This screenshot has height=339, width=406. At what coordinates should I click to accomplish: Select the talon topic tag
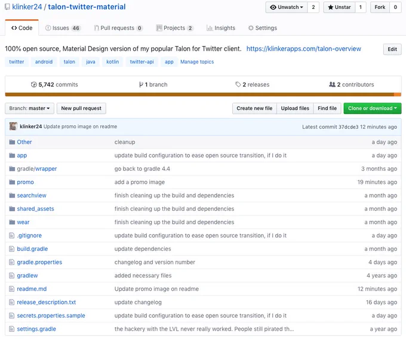[69, 62]
